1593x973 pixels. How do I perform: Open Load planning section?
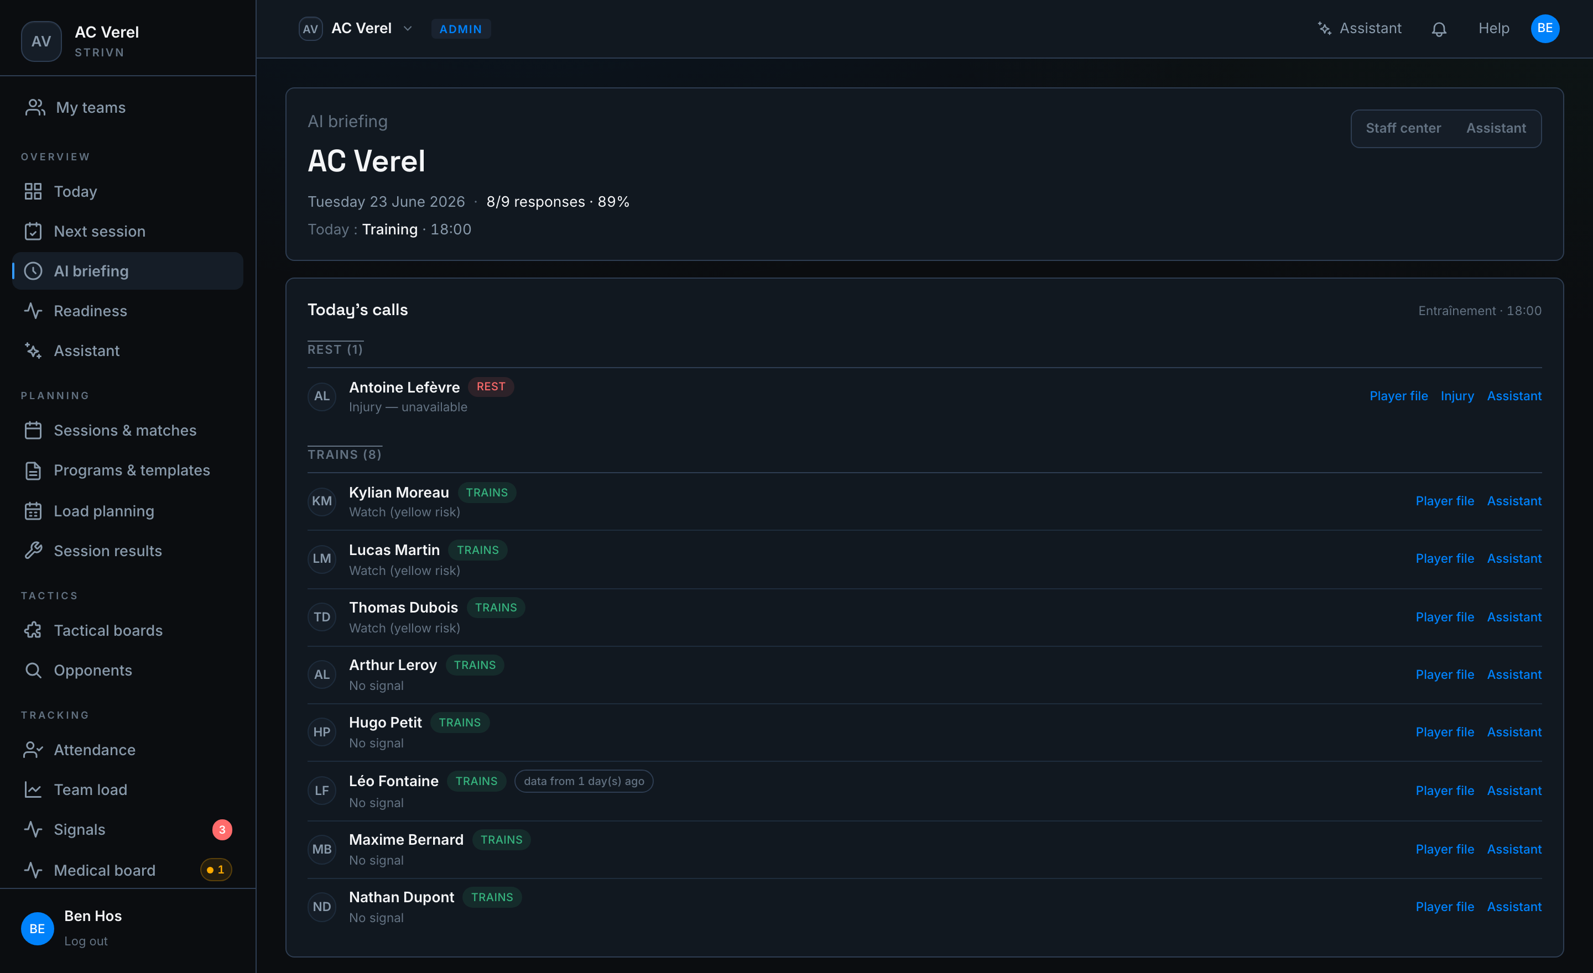tap(127, 511)
